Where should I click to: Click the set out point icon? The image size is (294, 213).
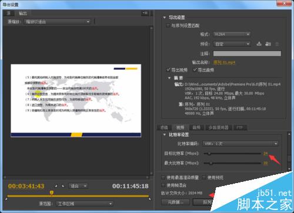[63, 186]
